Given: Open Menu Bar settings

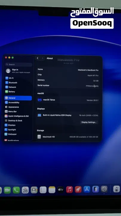Looking at the screenshot, I should pos(11,112).
